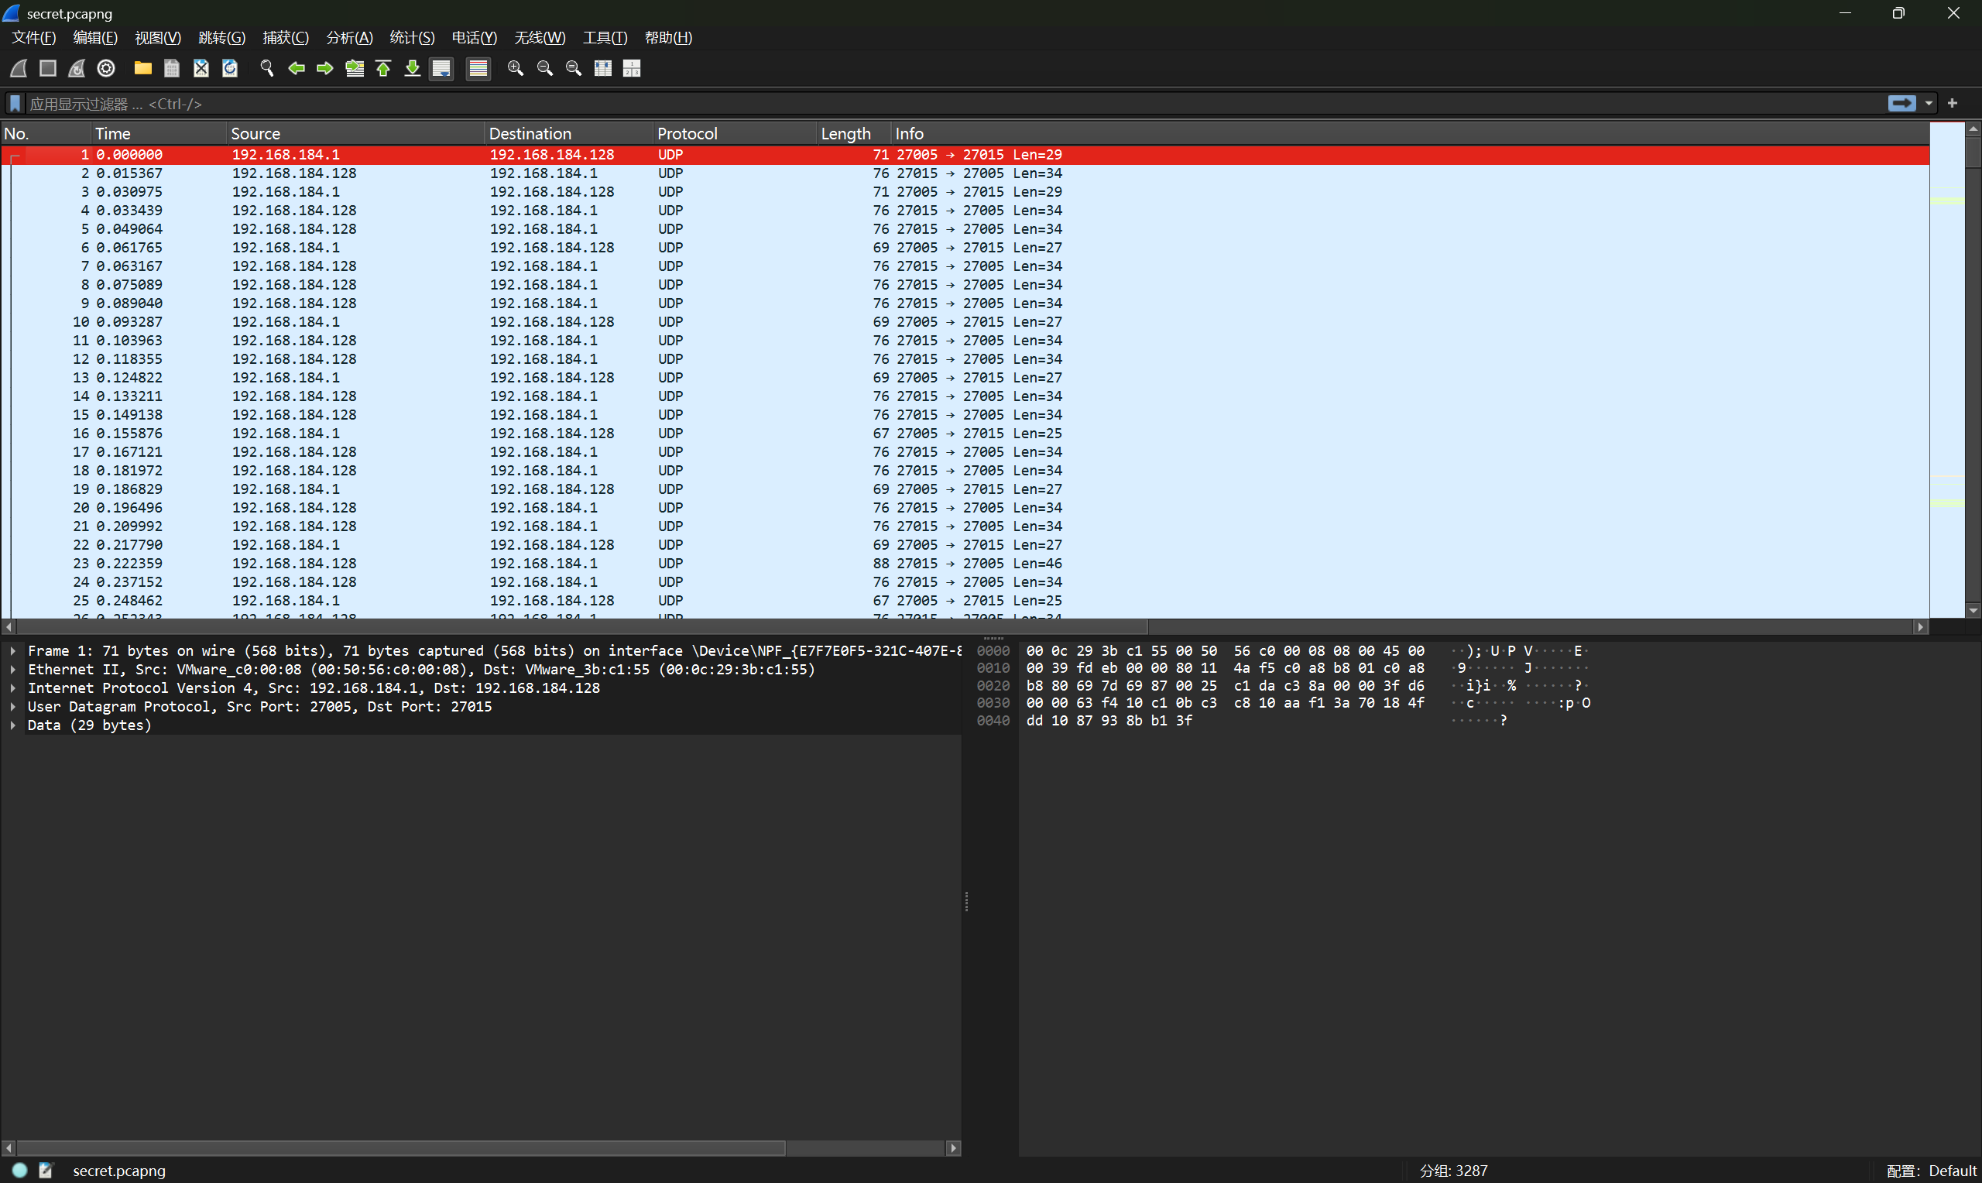Image resolution: width=1982 pixels, height=1183 pixels.
Task: Add a display filter button with plus
Action: (1953, 104)
